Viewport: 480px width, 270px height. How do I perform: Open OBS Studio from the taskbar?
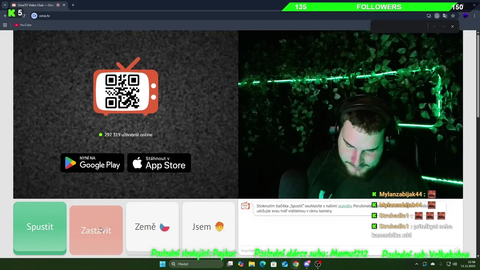click(x=318, y=264)
